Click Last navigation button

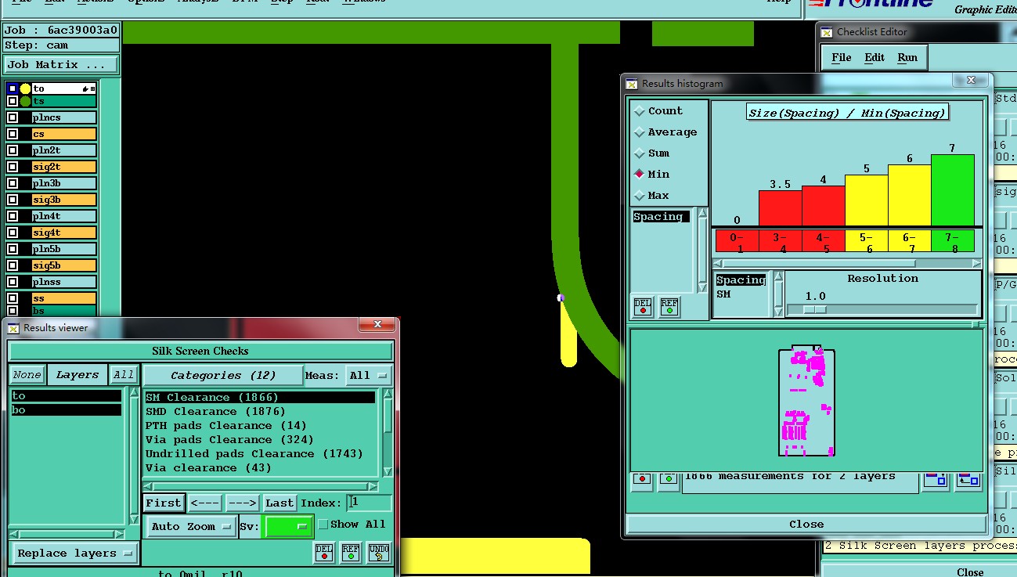(x=279, y=503)
